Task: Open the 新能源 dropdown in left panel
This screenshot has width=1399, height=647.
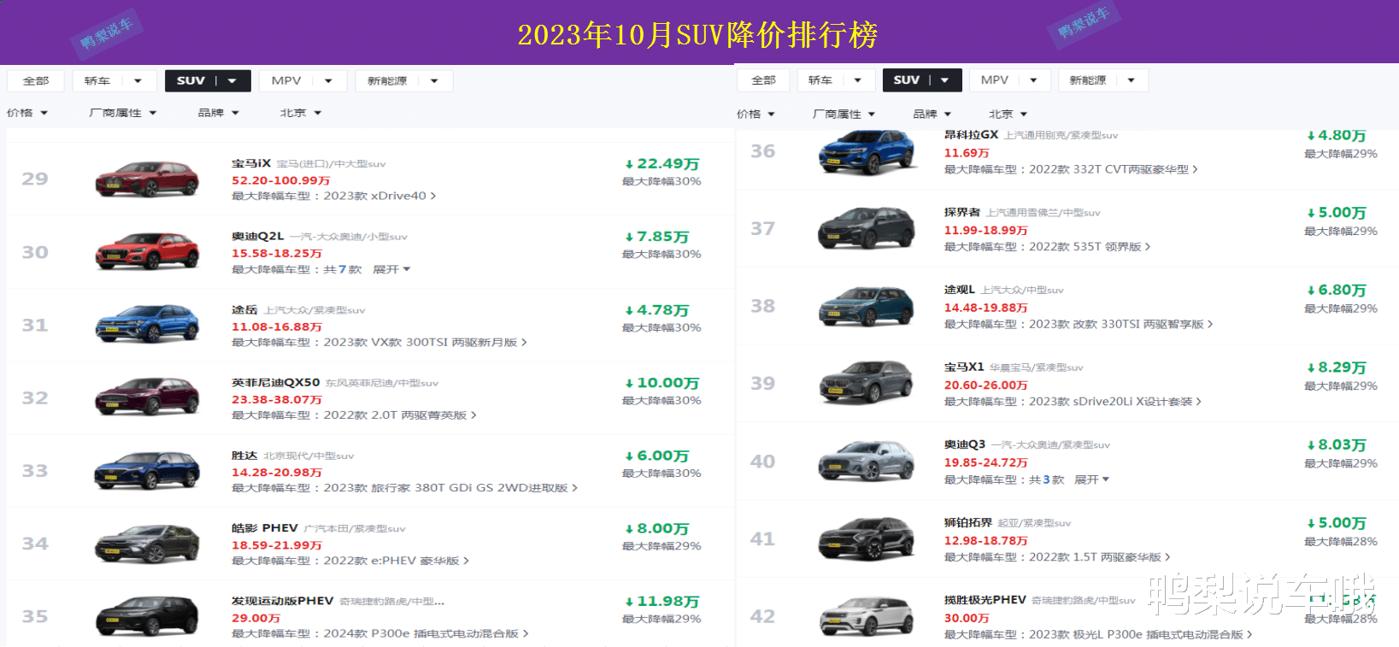Action: [x=403, y=81]
